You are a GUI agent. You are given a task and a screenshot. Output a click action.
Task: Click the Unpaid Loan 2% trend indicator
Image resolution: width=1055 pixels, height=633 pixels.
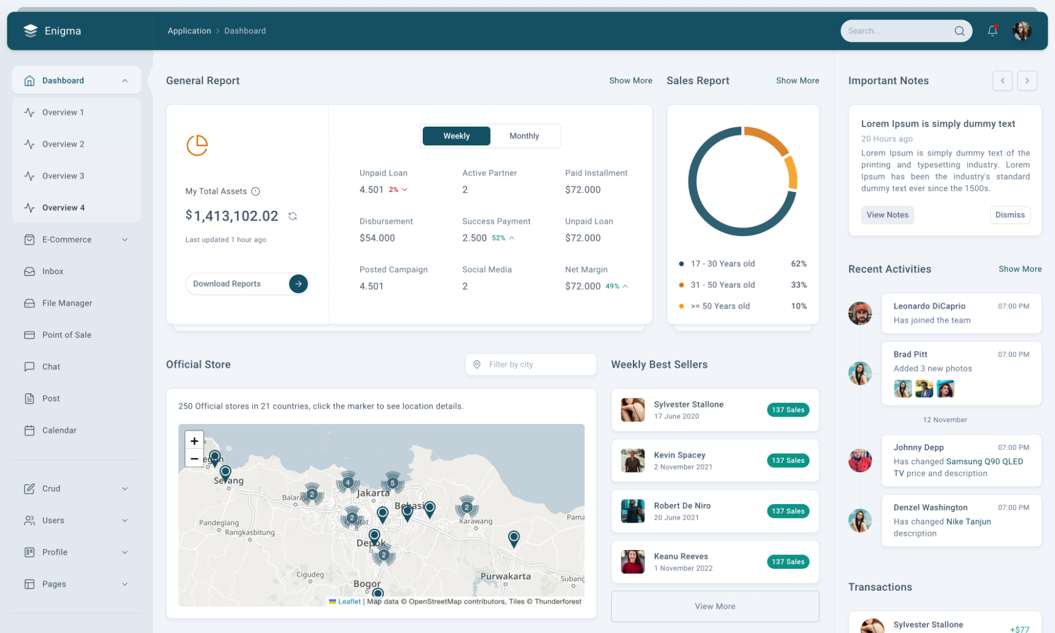point(395,190)
